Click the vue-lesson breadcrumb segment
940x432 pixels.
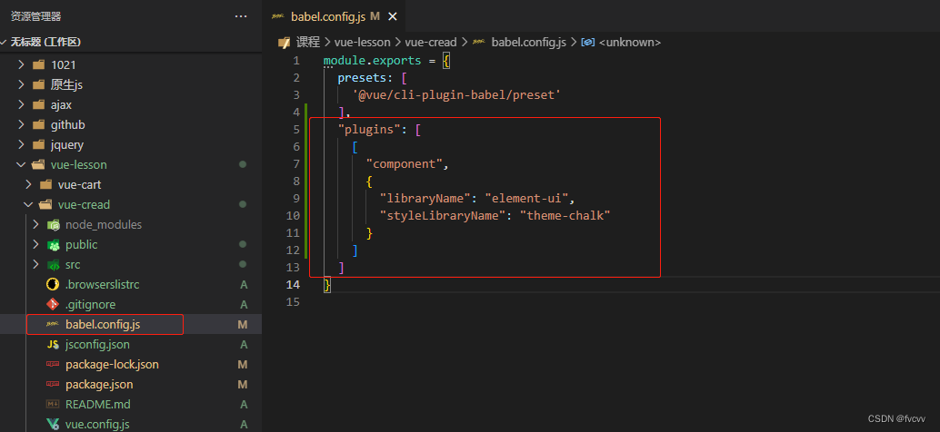pyautogui.click(x=362, y=42)
